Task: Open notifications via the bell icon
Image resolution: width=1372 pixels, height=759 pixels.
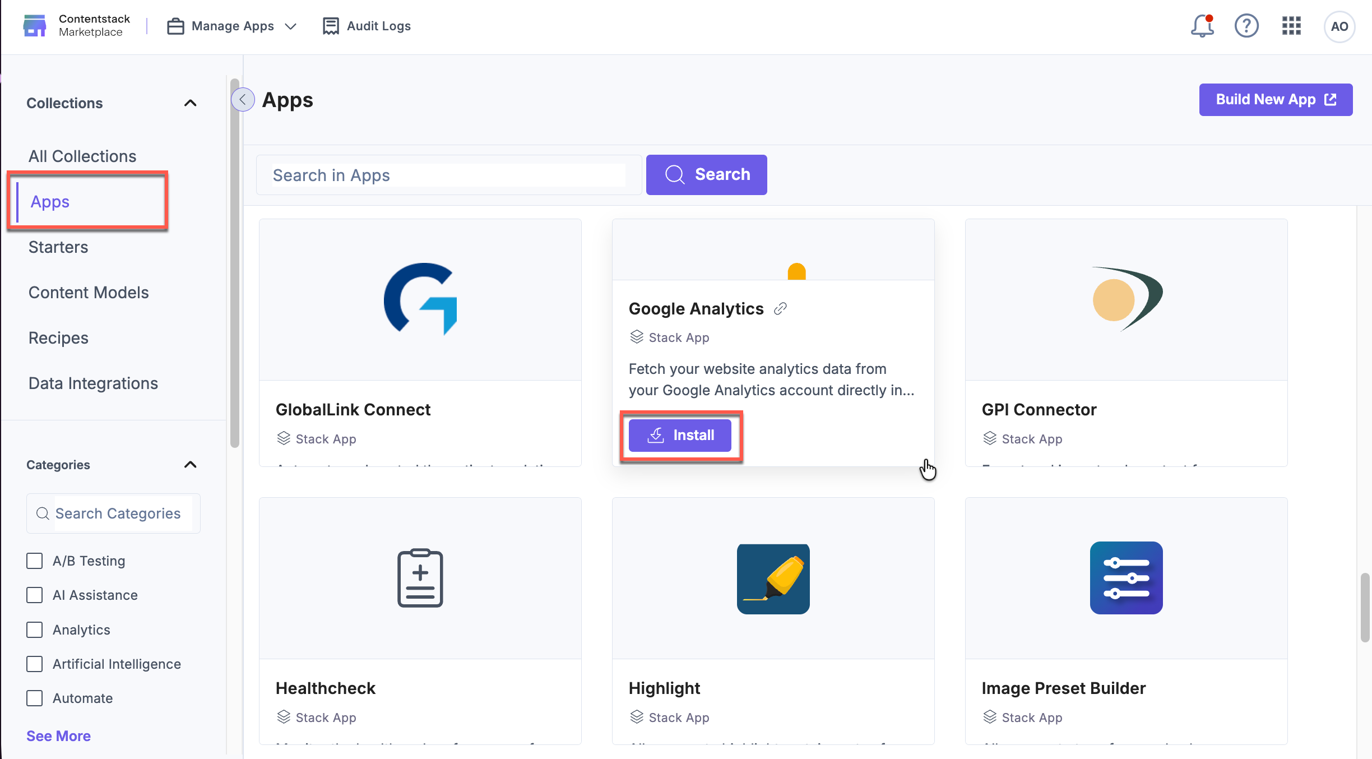Action: click(x=1201, y=26)
